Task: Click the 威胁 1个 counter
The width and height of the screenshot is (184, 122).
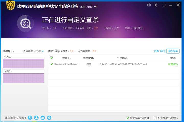Action: pyautogui.click(x=93, y=28)
